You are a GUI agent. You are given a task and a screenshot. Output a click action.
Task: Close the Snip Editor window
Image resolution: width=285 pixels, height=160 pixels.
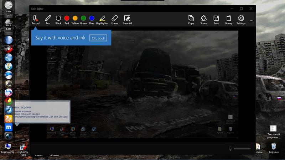(251, 9)
